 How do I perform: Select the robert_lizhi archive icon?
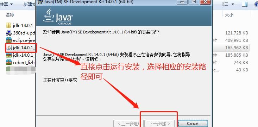8,62
